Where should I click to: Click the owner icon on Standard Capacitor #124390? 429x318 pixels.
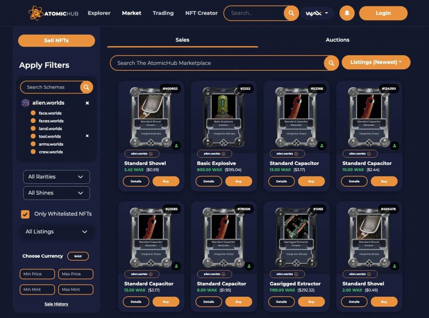[395, 146]
